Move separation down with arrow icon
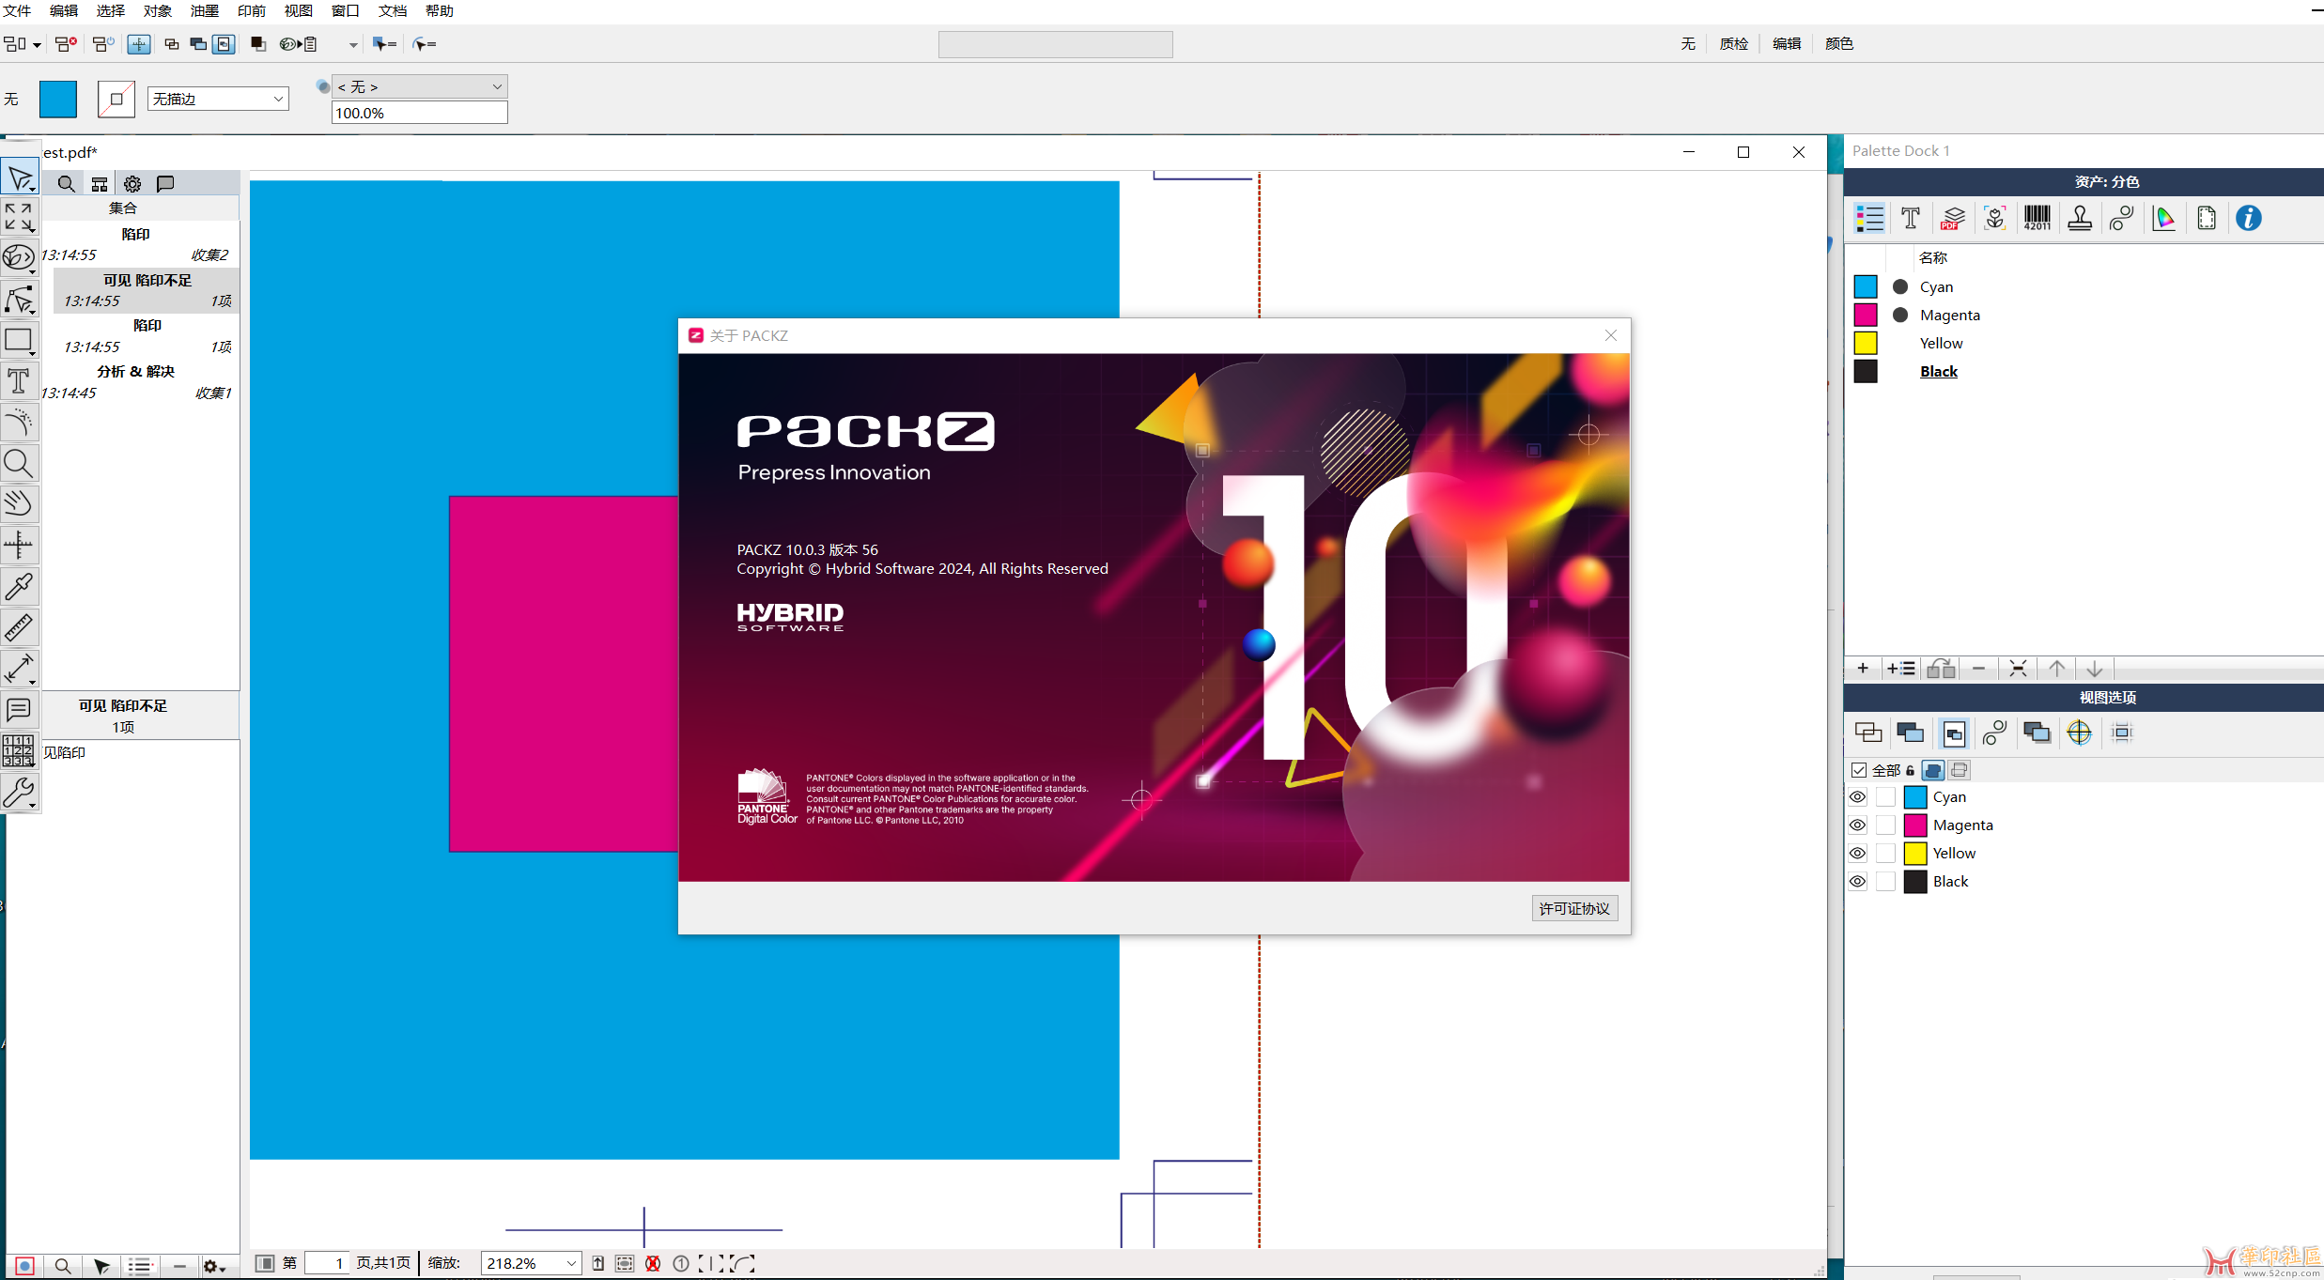The image size is (2324, 1280). click(2095, 669)
